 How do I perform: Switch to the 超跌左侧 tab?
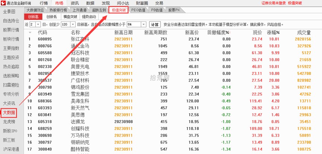click(99, 10)
